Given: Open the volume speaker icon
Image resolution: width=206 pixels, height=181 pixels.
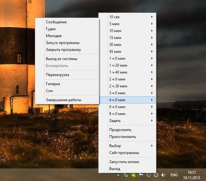Looking at the screenshot, I should 163,175.
